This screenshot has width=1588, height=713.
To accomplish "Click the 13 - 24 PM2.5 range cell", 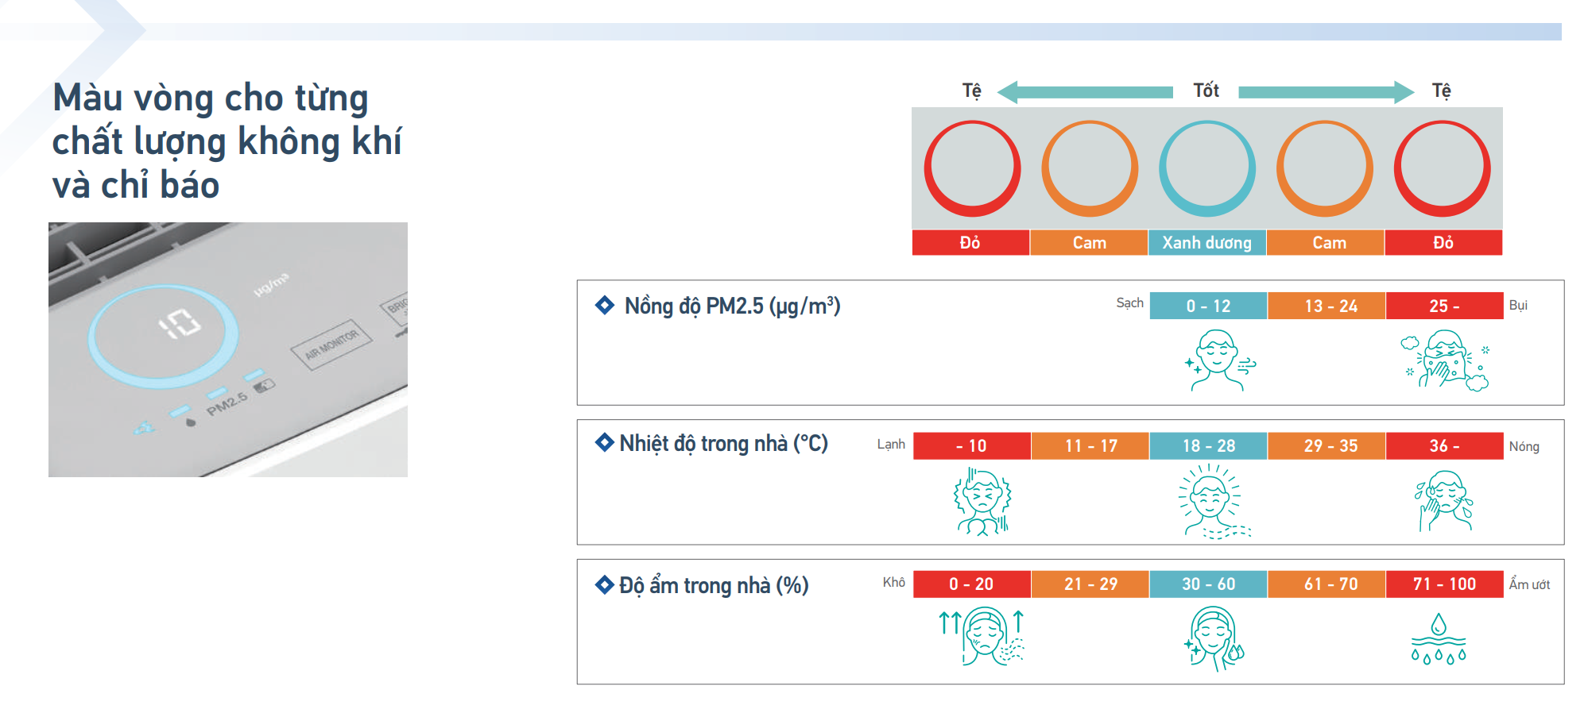I will pos(1327,306).
